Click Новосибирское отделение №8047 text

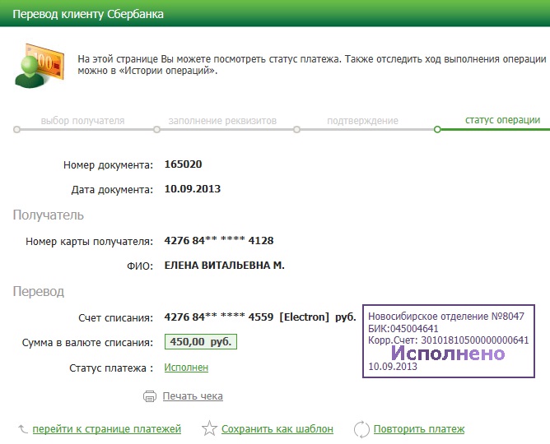(x=446, y=317)
